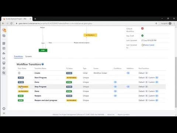Click Workflow Screen in the Create row
The image size is (177, 133).
coord(100,73)
